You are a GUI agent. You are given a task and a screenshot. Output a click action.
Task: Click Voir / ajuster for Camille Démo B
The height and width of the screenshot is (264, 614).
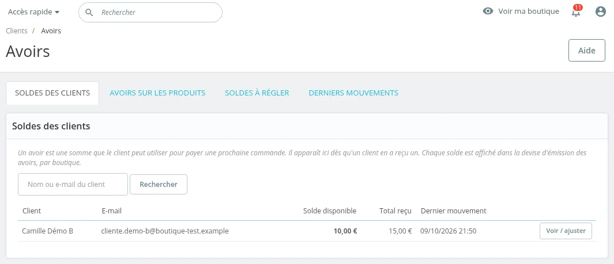pos(566,231)
